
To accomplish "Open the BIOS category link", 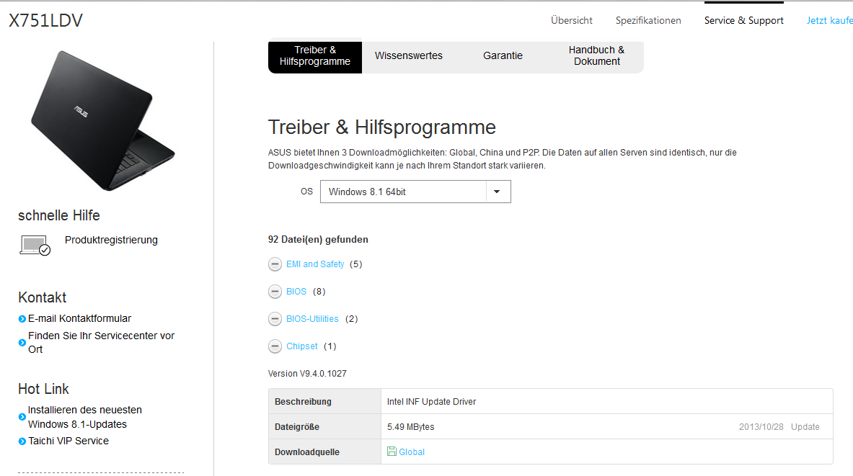I will pos(296,291).
